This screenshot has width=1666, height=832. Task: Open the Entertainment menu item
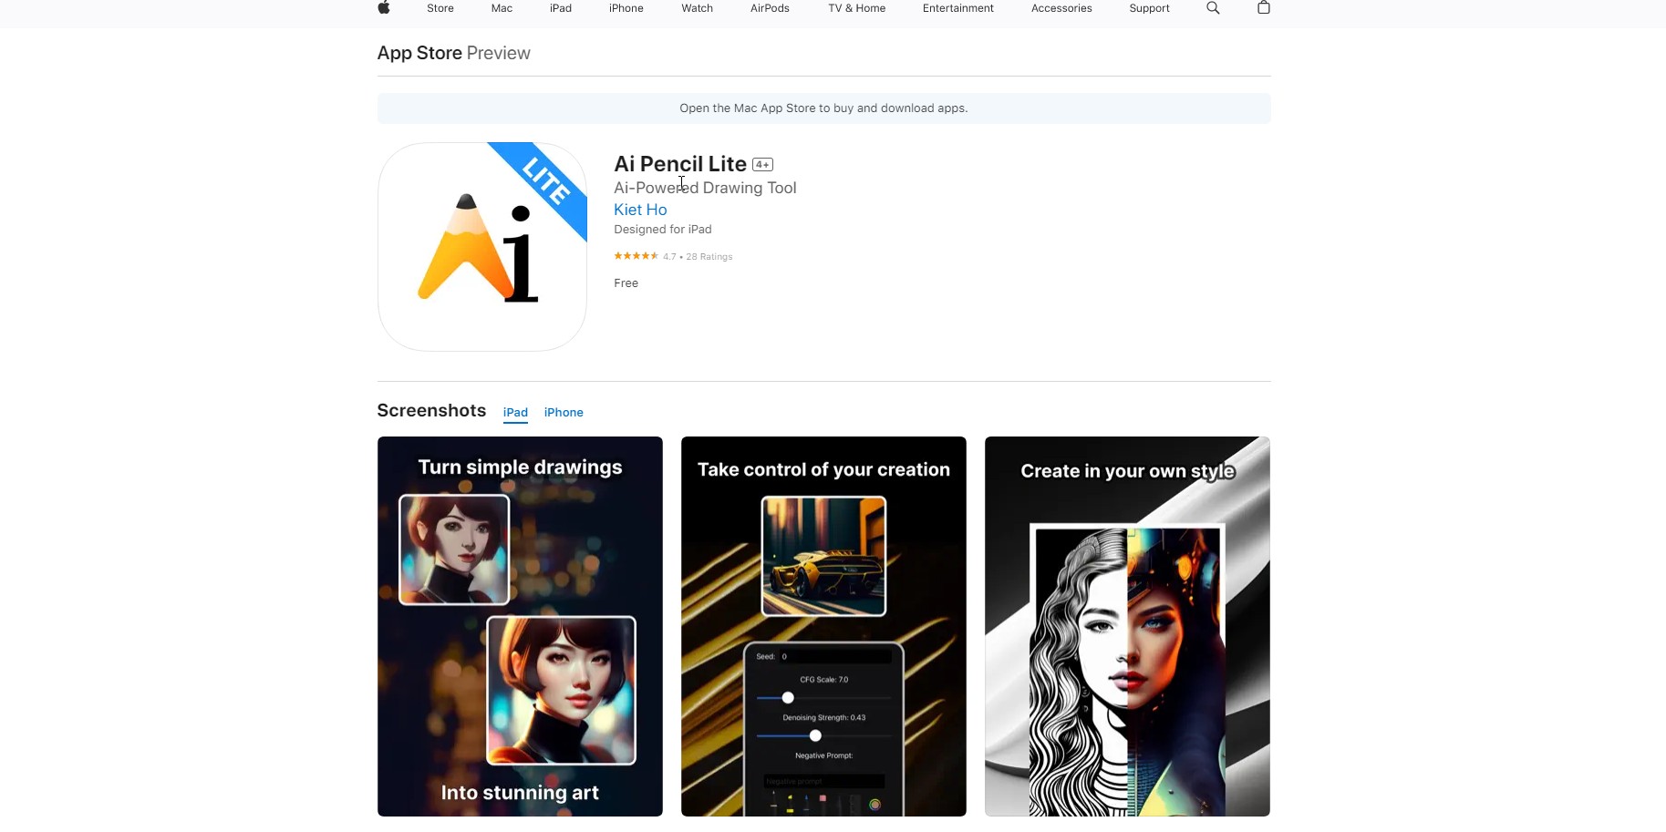tap(958, 8)
